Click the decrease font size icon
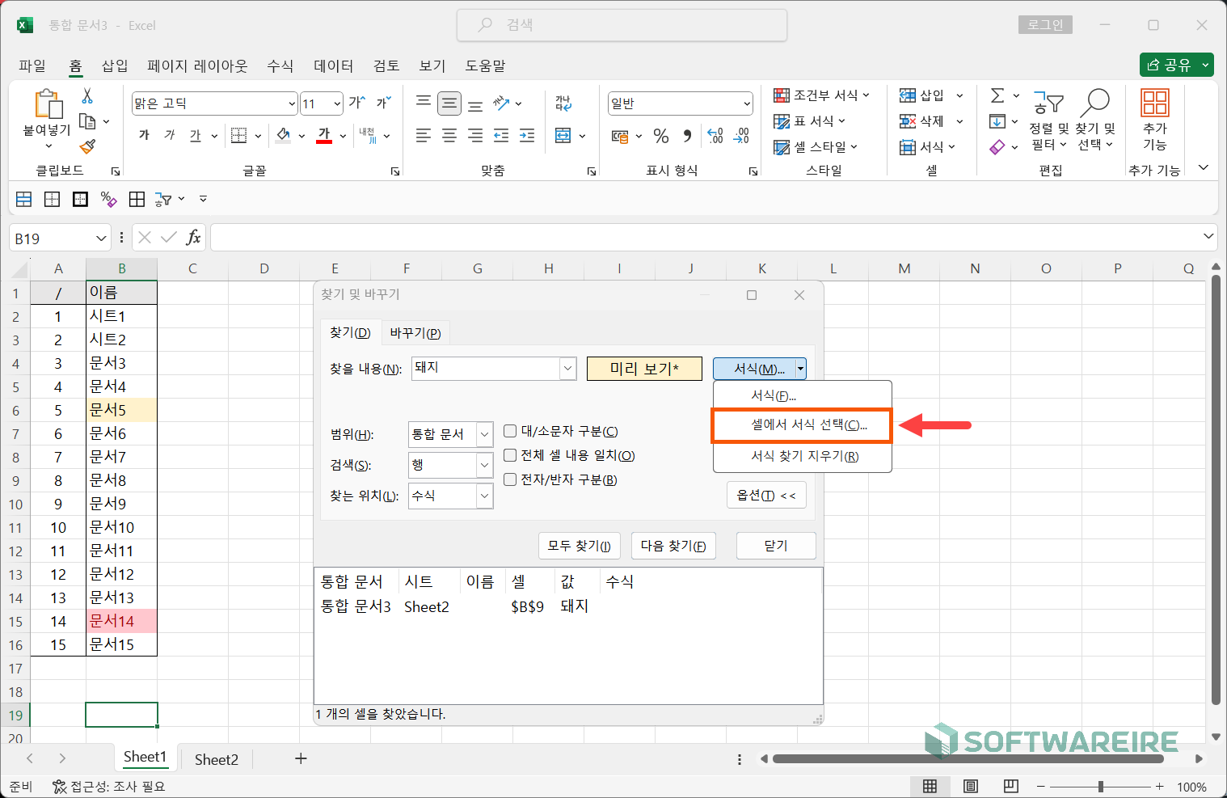This screenshot has height=798, width=1227. (383, 103)
